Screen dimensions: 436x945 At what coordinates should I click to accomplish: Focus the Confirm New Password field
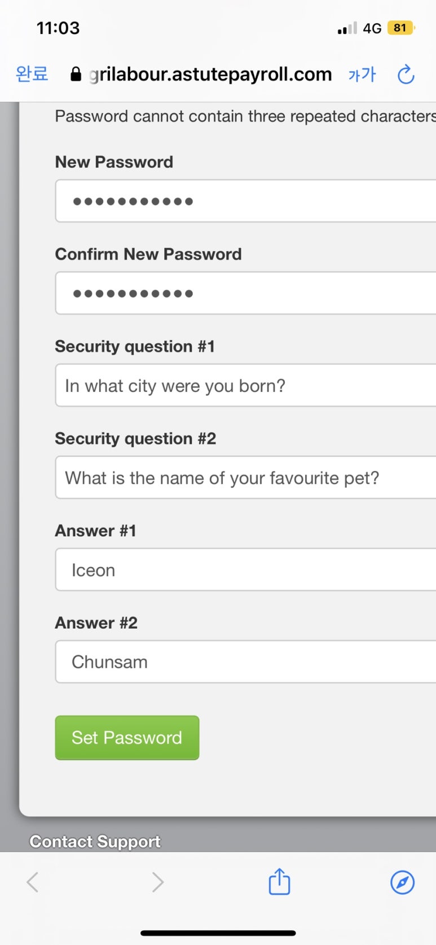tap(246, 293)
